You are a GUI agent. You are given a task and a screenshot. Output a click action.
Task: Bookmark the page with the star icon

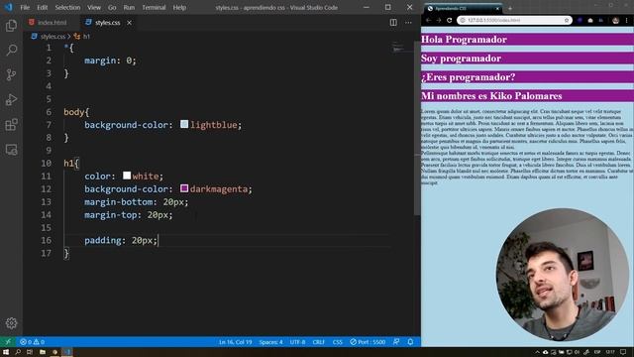(x=567, y=20)
